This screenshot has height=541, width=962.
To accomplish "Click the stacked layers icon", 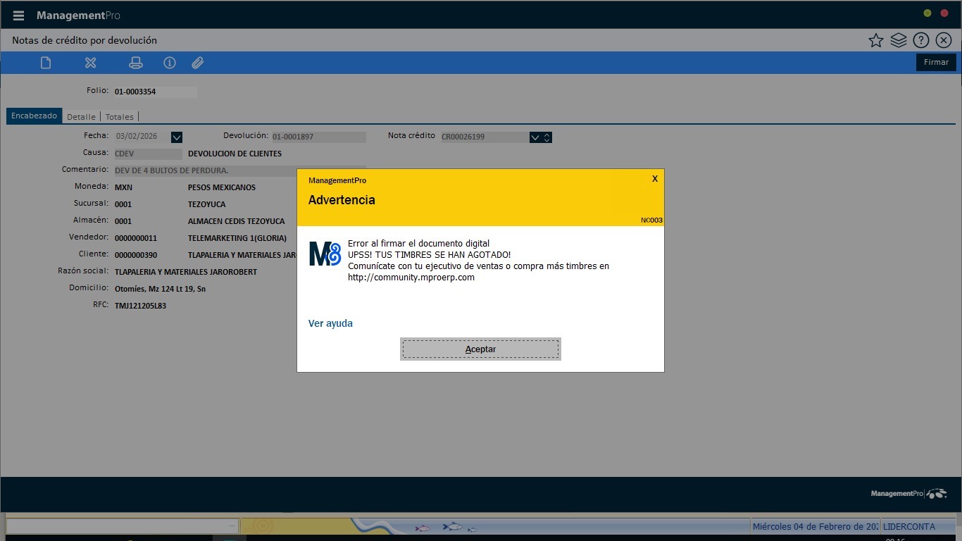I will coord(898,40).
